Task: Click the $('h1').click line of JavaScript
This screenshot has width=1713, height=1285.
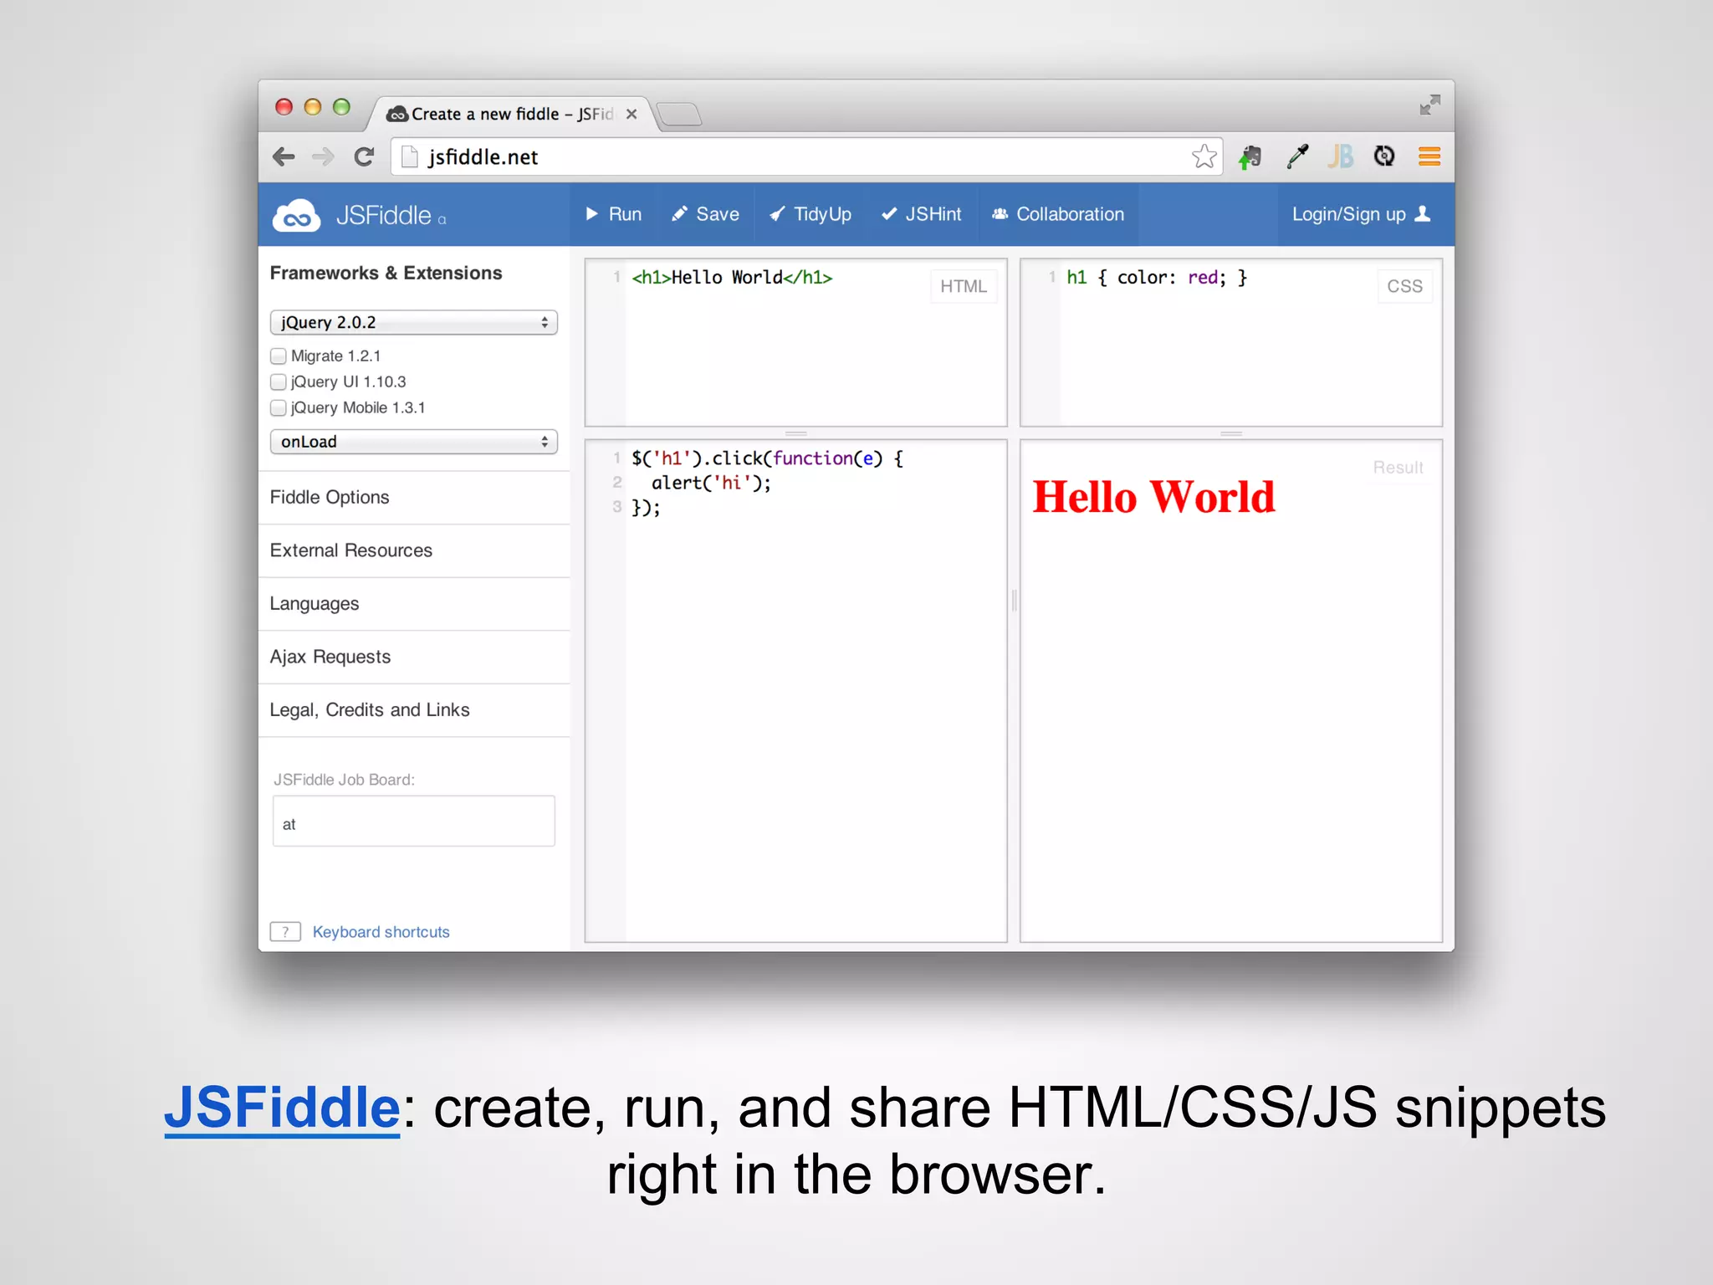Action: click(767, 458)
